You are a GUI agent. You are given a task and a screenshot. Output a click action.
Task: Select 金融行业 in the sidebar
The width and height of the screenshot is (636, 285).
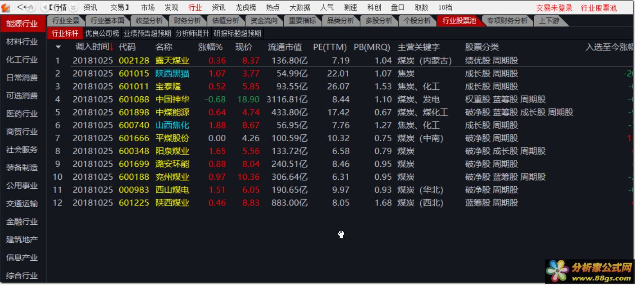(x=22, y=222)
